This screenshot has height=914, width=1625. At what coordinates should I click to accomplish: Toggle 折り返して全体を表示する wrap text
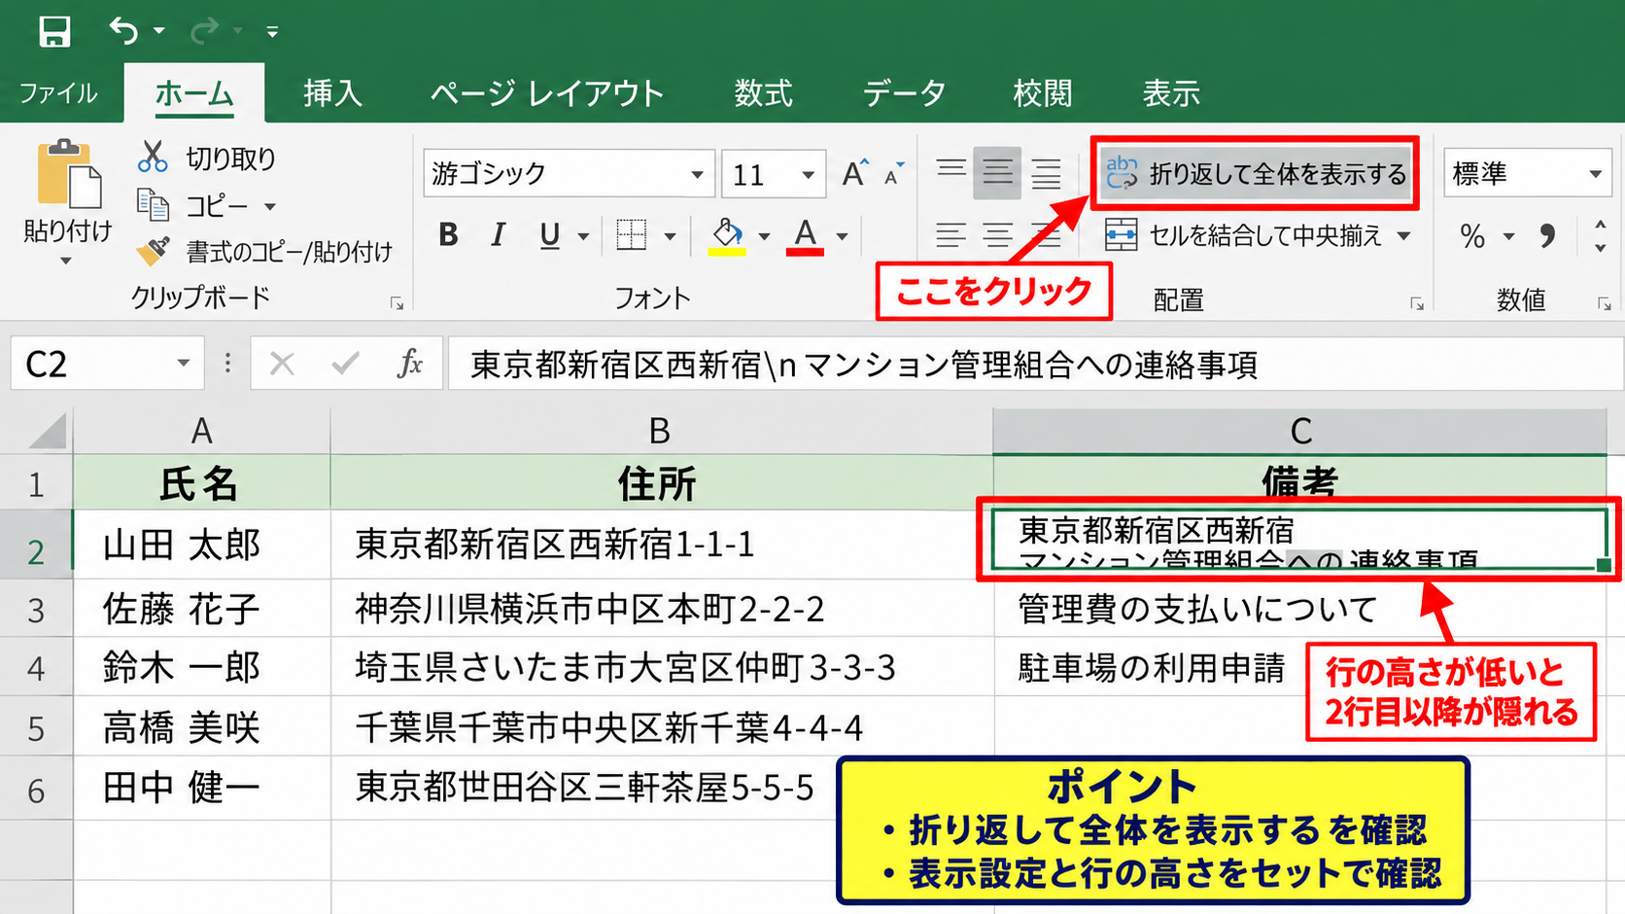[x=1255, y=174]
